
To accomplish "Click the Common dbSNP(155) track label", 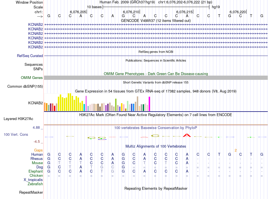I will [x=25, y=87].
